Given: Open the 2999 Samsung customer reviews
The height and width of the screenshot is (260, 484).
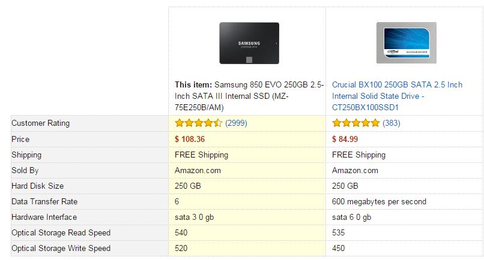Looking at the screenshot, I should point(236,123).
